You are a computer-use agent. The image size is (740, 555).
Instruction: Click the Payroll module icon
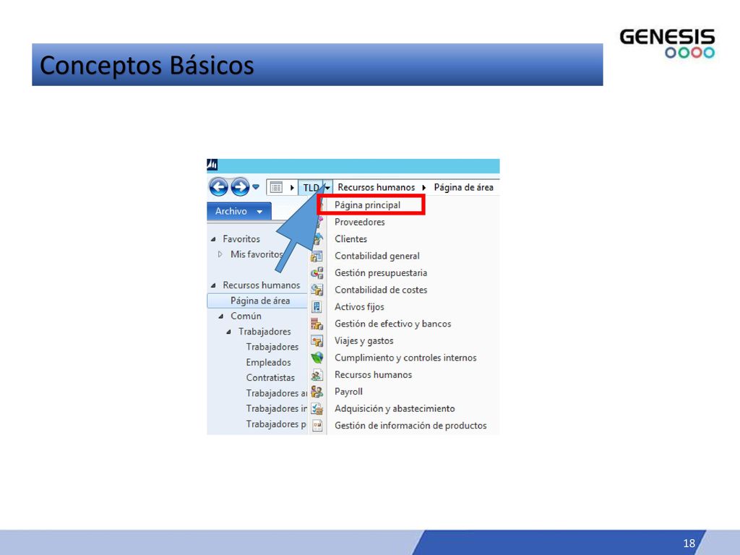pyautogui.click(x=317, y=392)
